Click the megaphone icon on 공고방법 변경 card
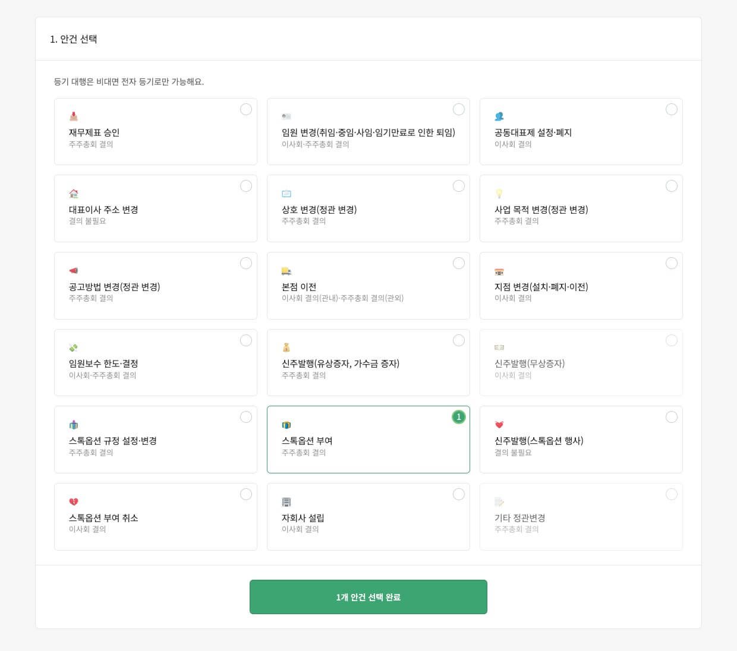This screenshot has width=737, height=651. tap(74, 270)
